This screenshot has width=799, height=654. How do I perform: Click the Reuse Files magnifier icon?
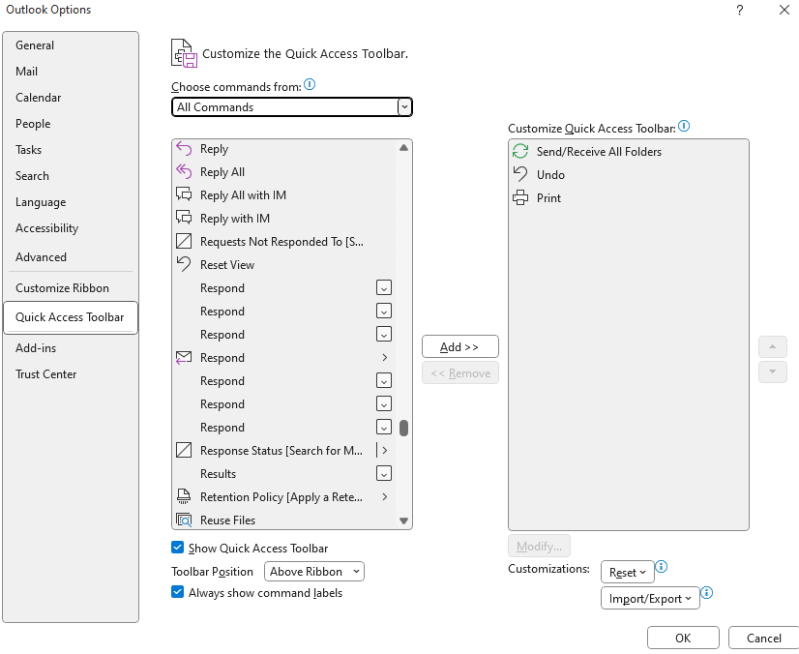(184, 520)
